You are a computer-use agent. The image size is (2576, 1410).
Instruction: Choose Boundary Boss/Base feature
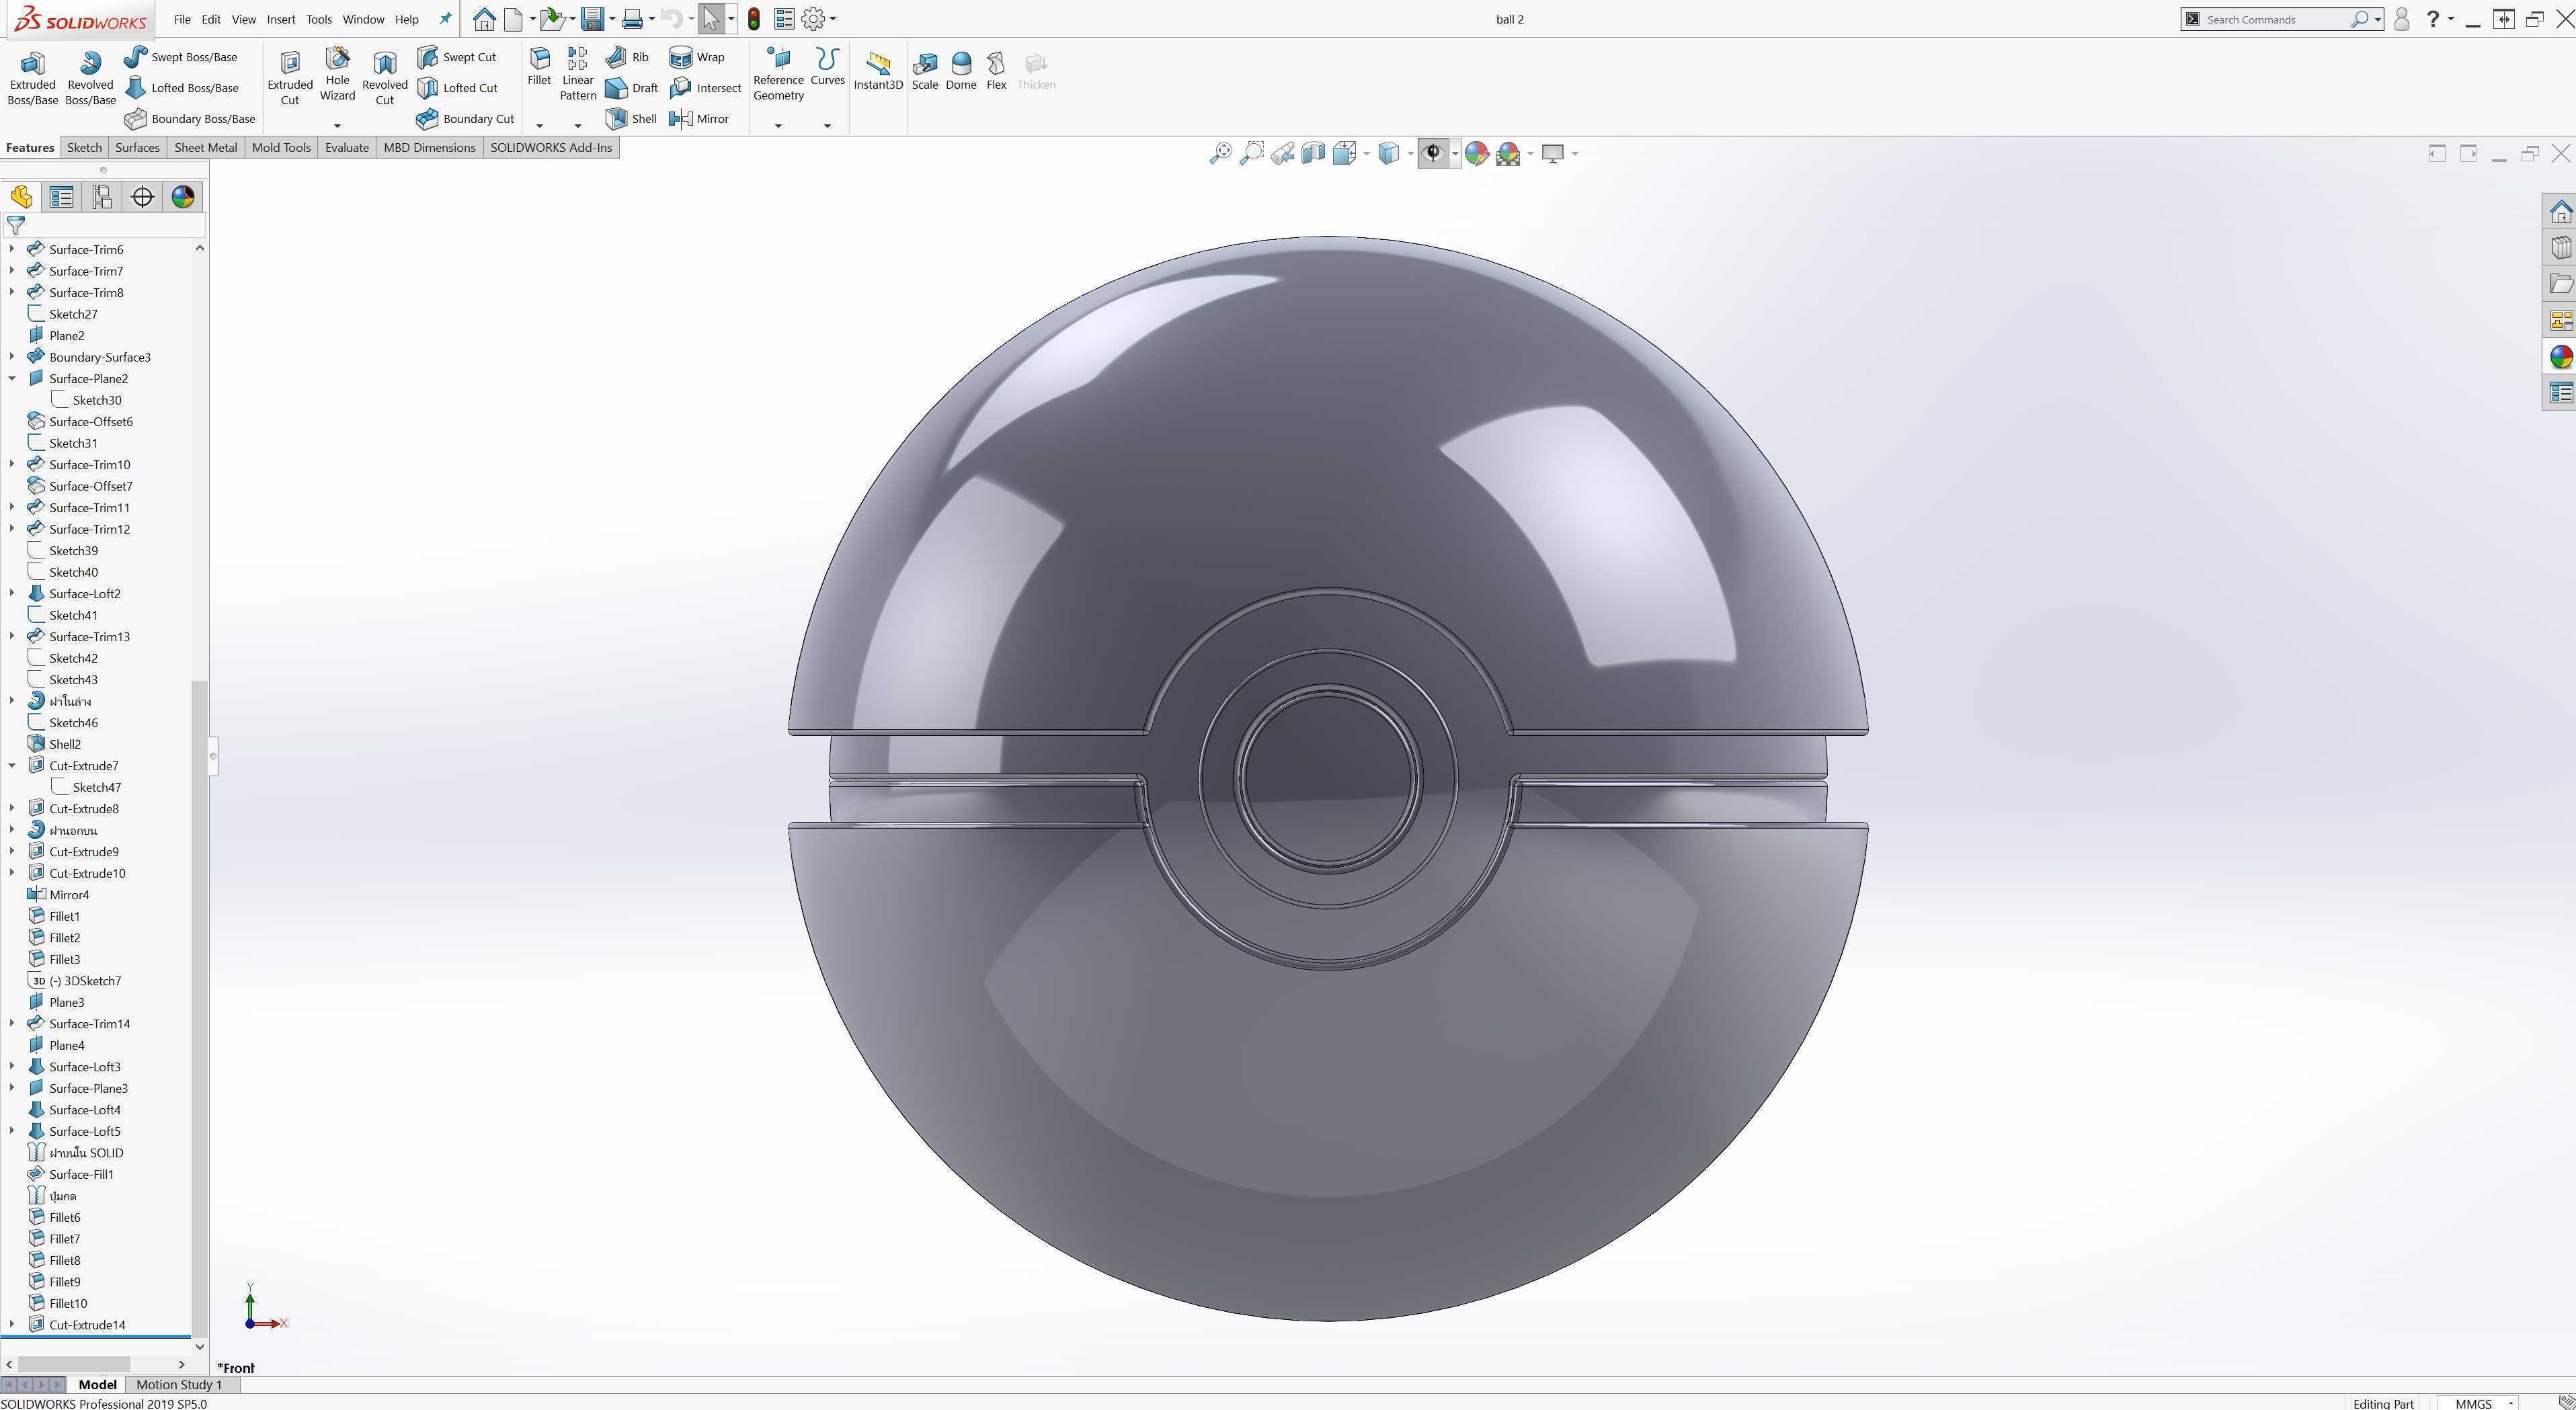pyautogui.click(x=190, y=119)
